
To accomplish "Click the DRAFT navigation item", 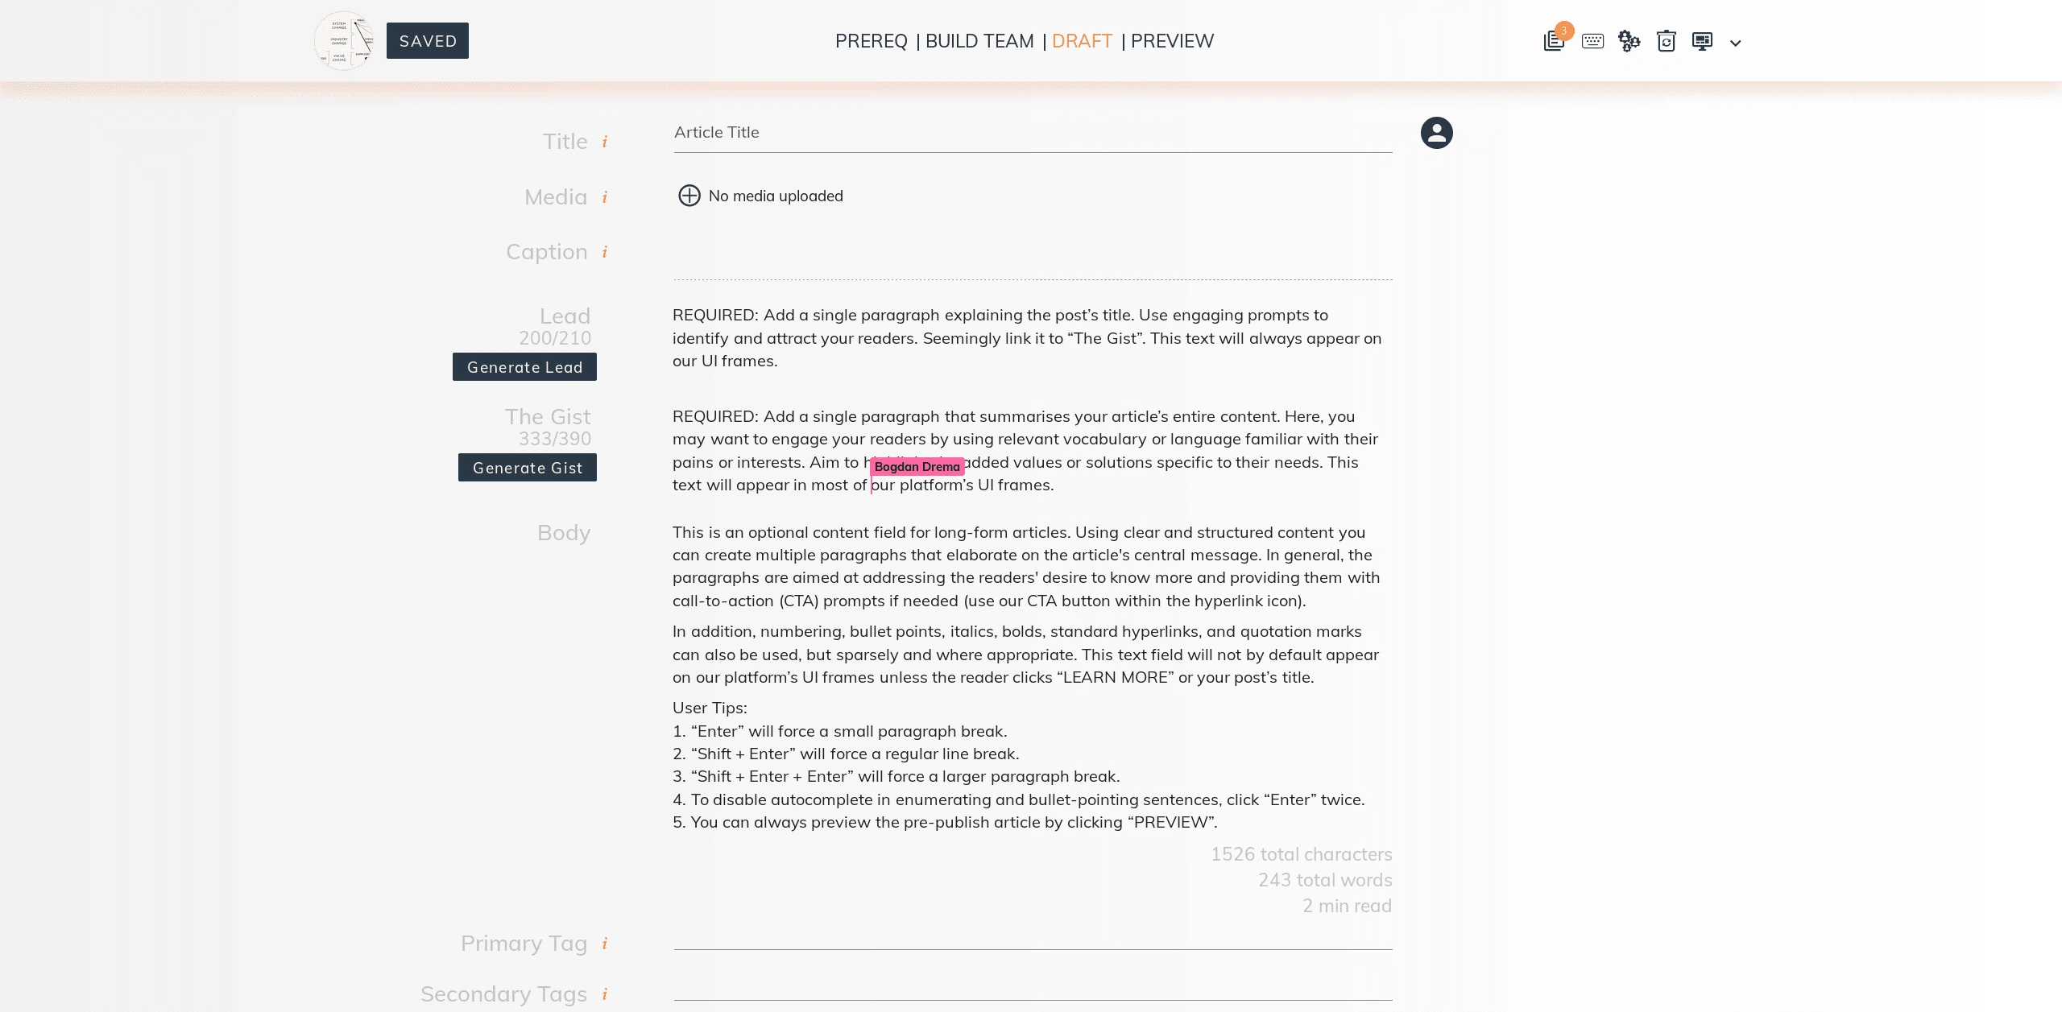I will pyautogui.click(x=1083, y=41).
